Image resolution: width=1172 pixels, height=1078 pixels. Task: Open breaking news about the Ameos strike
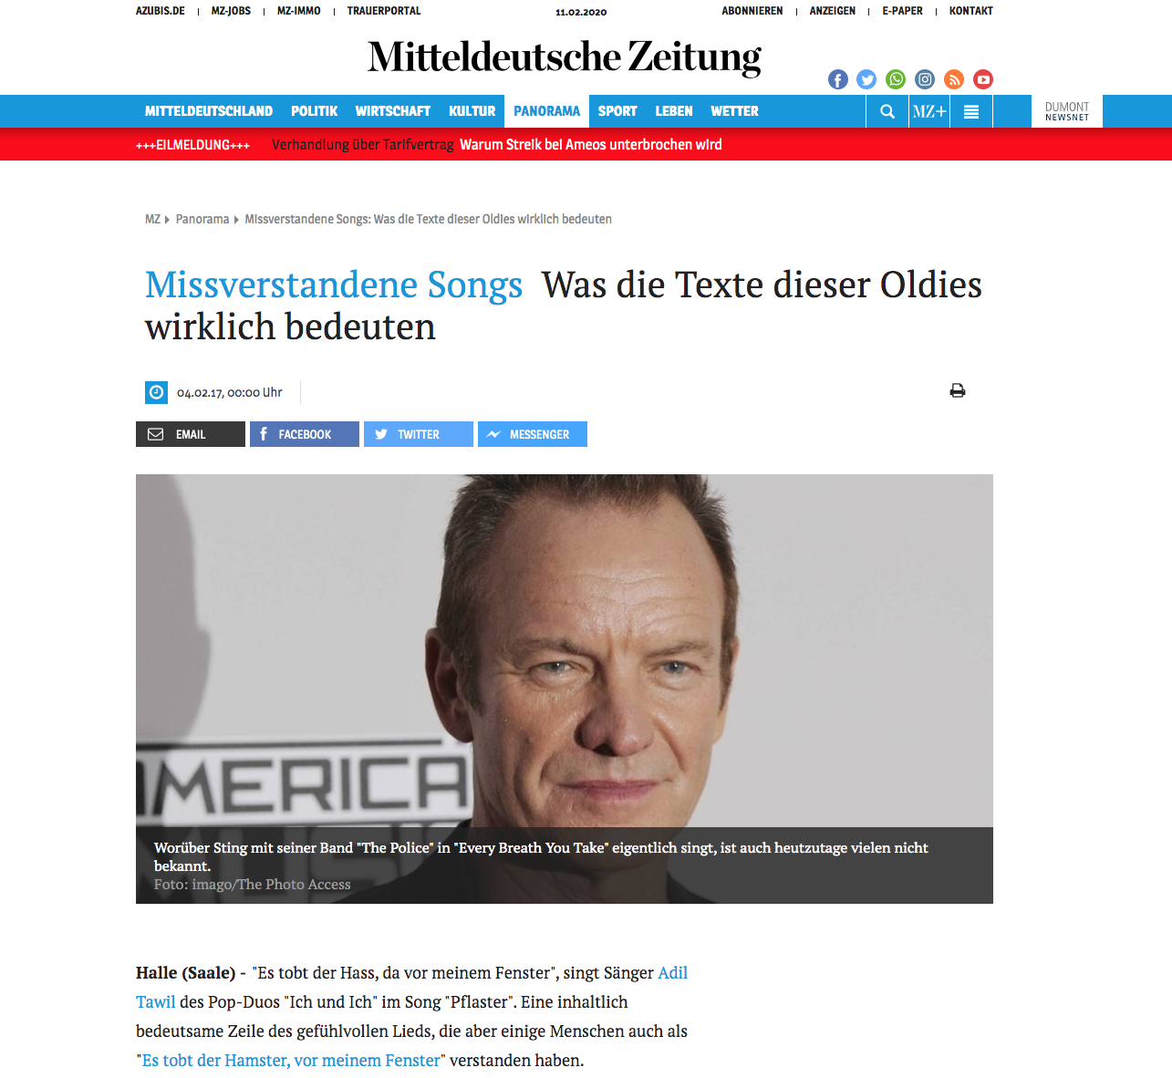pyautogui.click(x=497, y=144)
